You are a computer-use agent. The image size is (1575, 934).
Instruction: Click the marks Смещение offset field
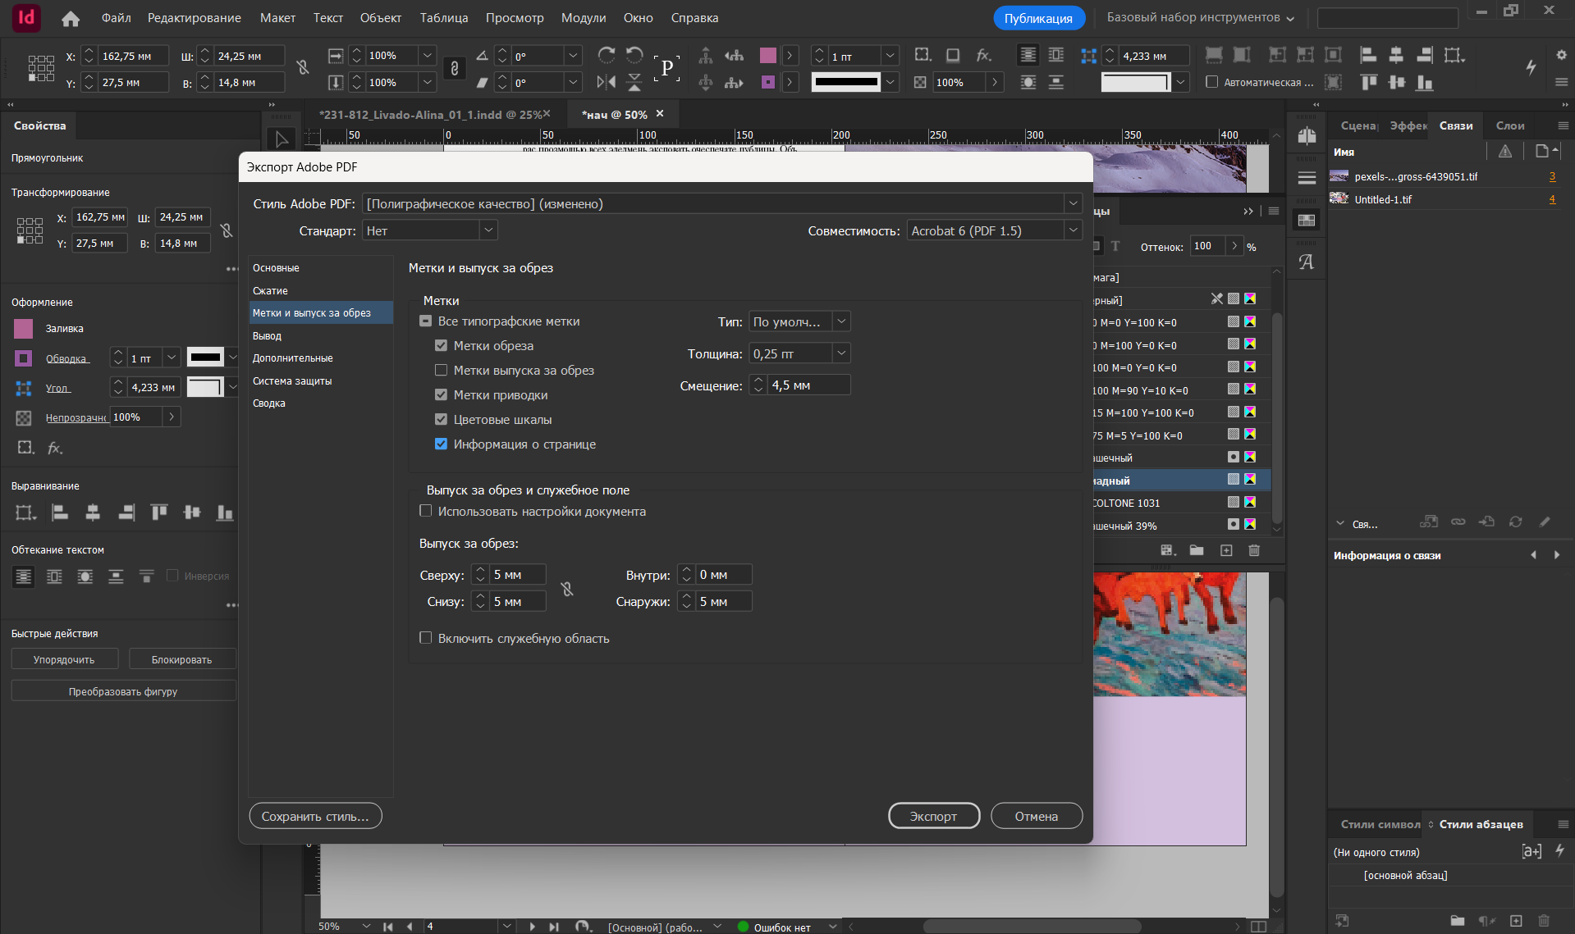(x=809, y=385)
